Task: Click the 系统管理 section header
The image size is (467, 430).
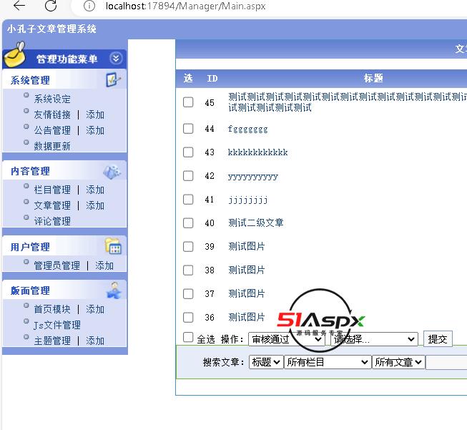Action: (x=30, y=80)
